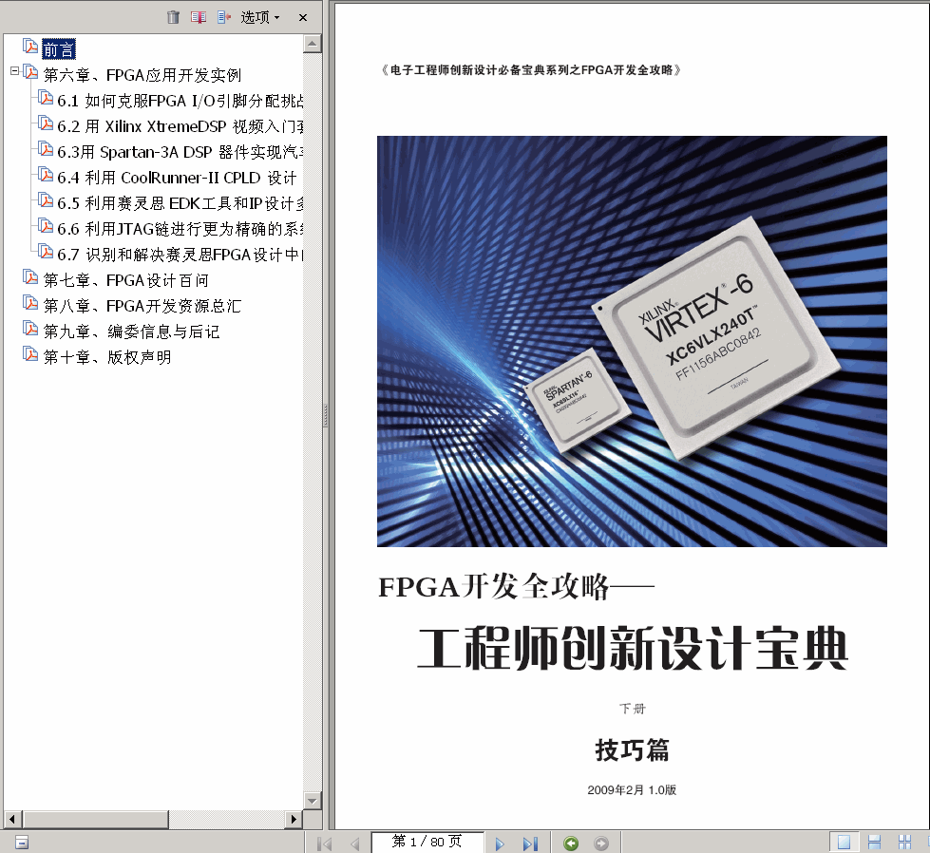The width and height of the screenshot is (930, 853).
Task: Switch to two-page facing layout
Action: (x=904, y=843)
